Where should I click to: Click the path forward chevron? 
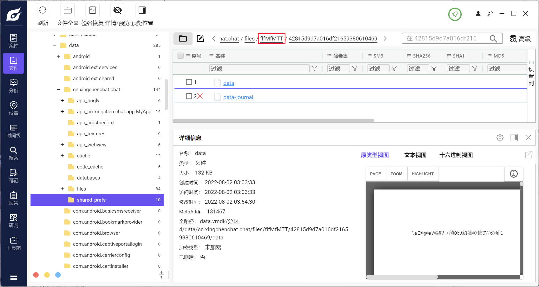pyautogui.click(x=385, y=39)
